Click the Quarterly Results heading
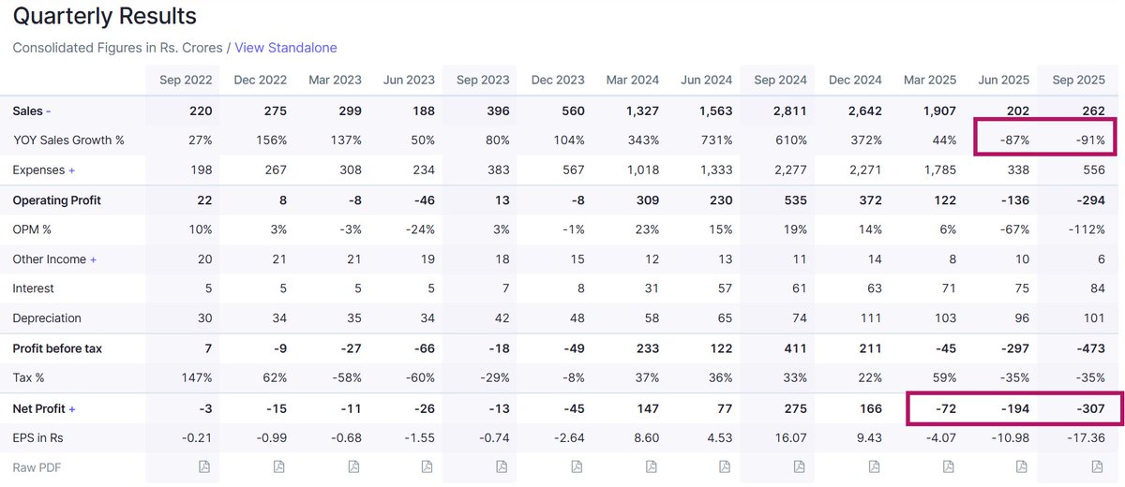 coord(105,16)
